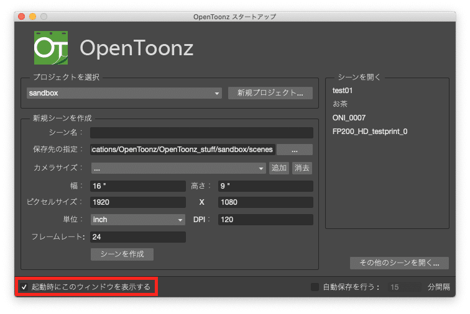The width and height of the screenshot is (470, 314).
Task: Browse save location with the ... button
Action: [294, 150]
